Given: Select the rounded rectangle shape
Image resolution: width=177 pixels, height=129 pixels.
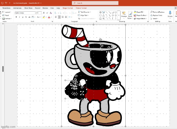Looking at the screenshot, I should [x=100, y=15].
